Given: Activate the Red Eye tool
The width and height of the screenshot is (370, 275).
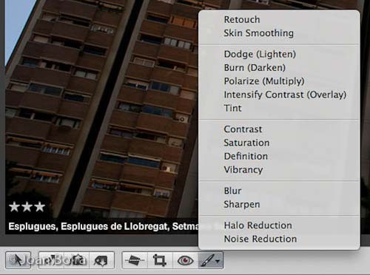Looking at the screenshot, I should pyautogui.click(x=185, y=260).
